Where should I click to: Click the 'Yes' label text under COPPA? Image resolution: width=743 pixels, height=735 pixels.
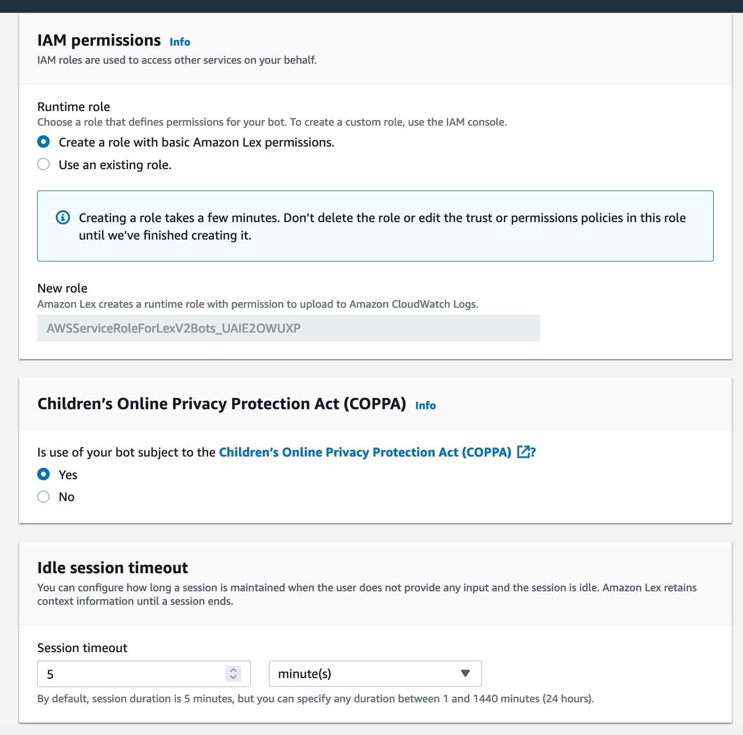68,475
